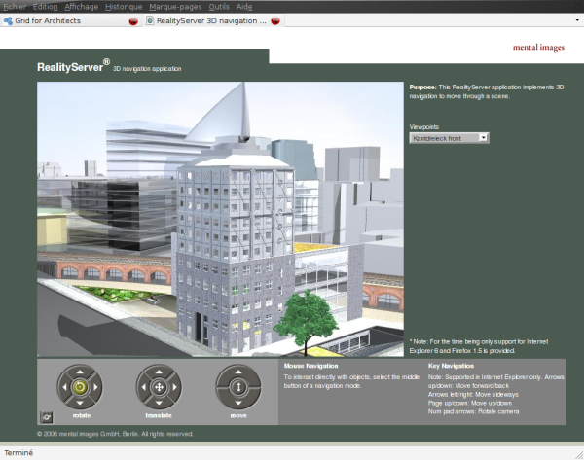Close the RealityServer 3D navigation tab
584x460 pixels.
pyautogui.click(x=275, y=19)
